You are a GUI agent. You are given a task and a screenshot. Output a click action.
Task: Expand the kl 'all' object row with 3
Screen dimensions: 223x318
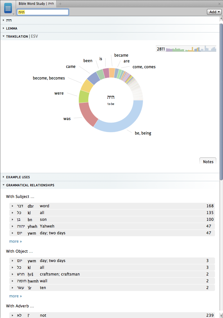[x=13, y=267]
